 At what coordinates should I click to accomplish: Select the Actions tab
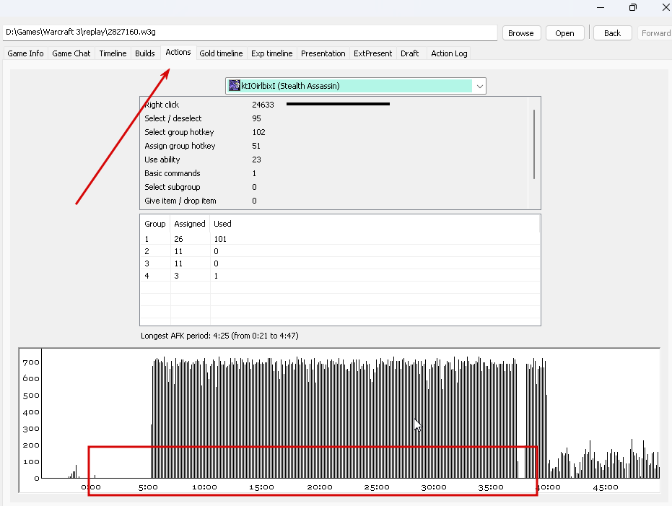pos(178,52)
